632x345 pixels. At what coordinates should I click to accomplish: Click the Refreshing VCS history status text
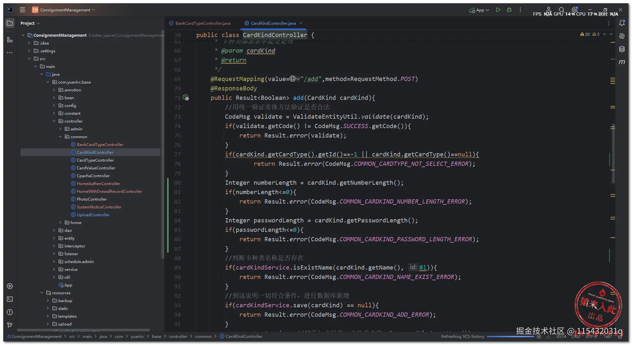tap(462, 336)
